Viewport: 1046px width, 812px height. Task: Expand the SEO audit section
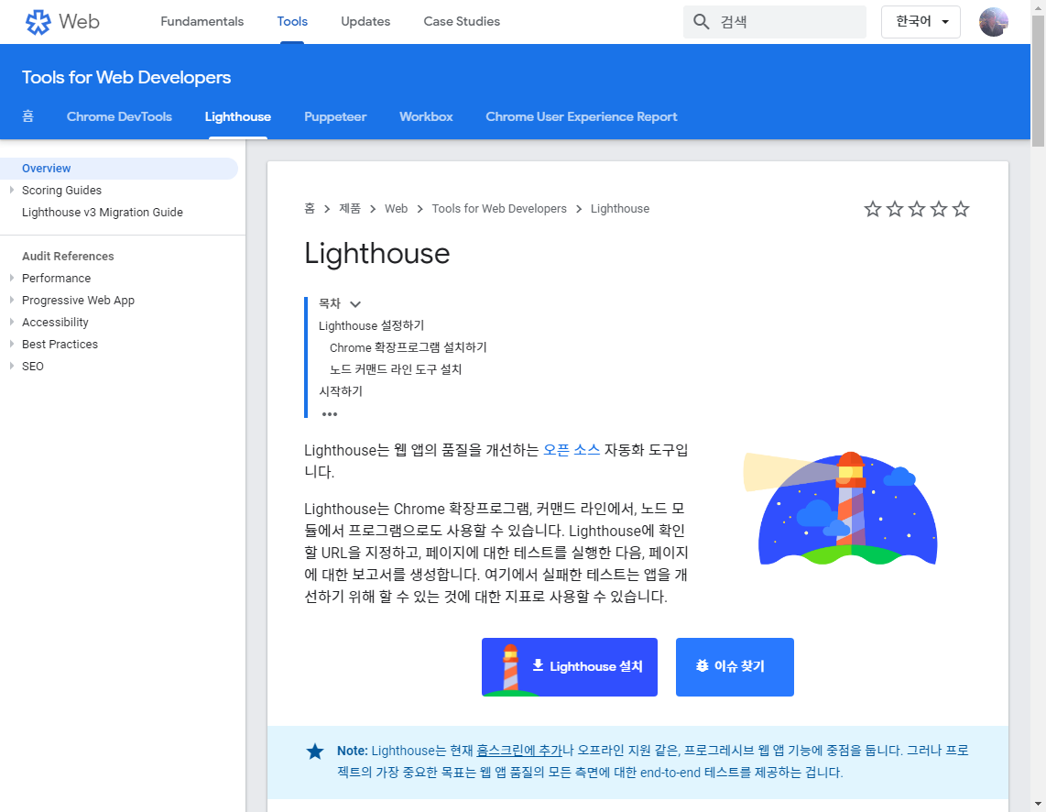coord(11,367)
